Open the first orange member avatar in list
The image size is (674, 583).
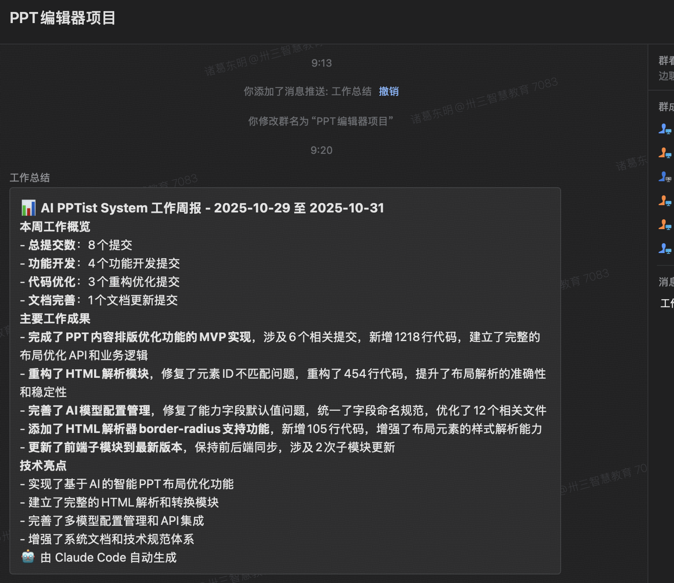[x=665, y=153]
